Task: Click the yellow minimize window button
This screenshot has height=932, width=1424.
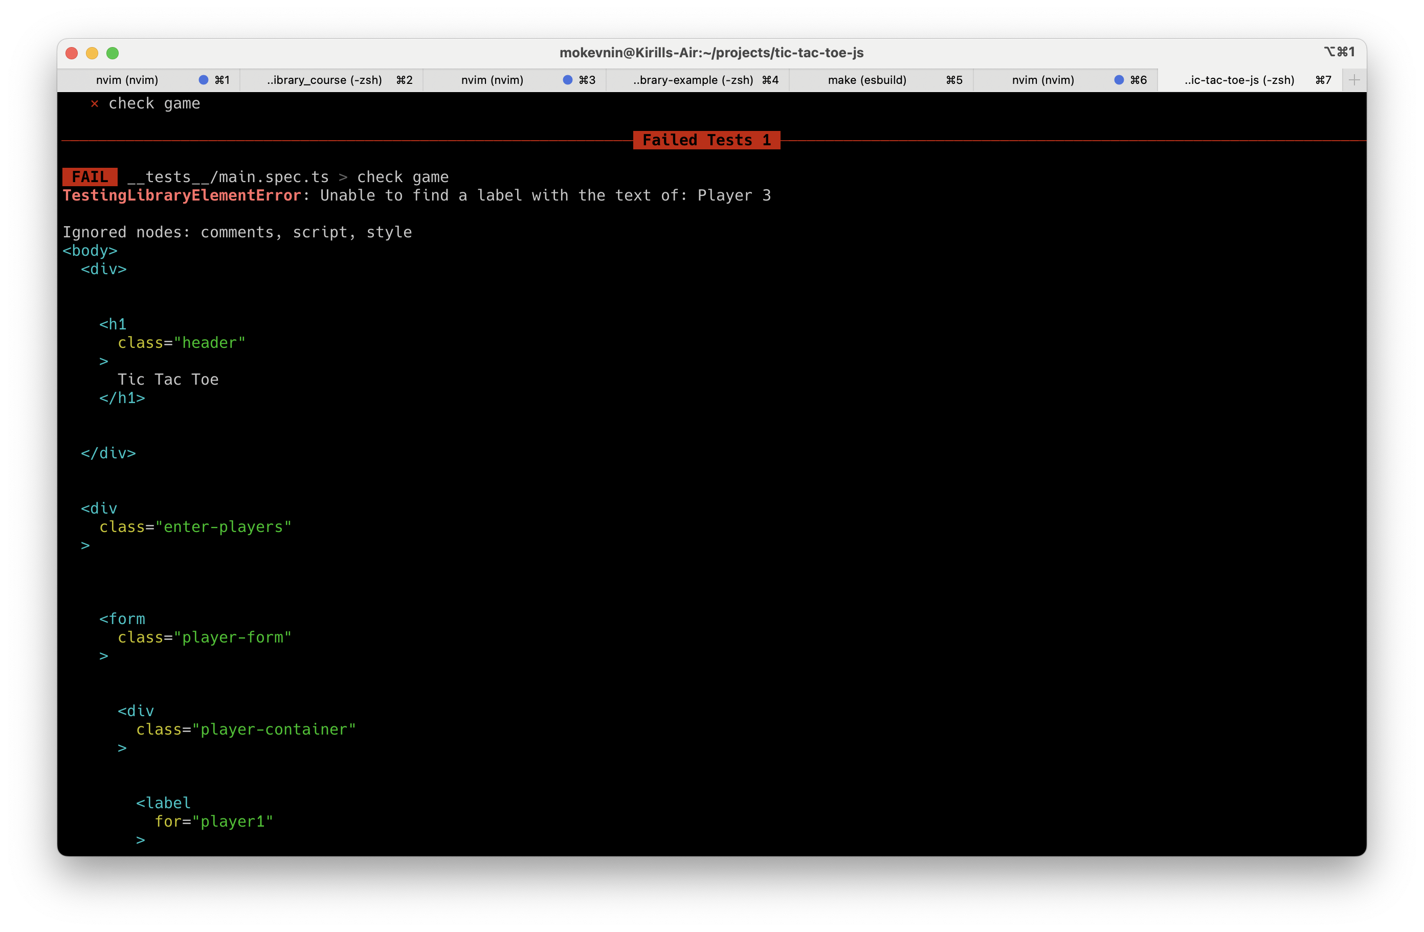Action: [92, 53]
